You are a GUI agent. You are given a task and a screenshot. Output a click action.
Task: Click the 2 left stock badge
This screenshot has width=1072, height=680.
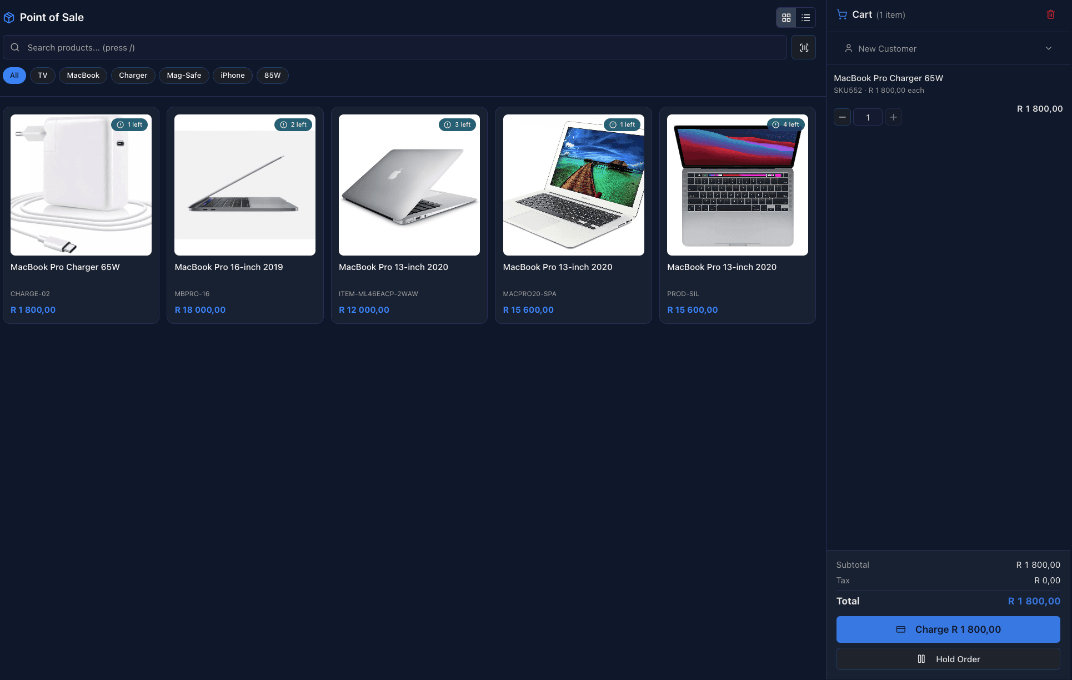tap(293, 124)
